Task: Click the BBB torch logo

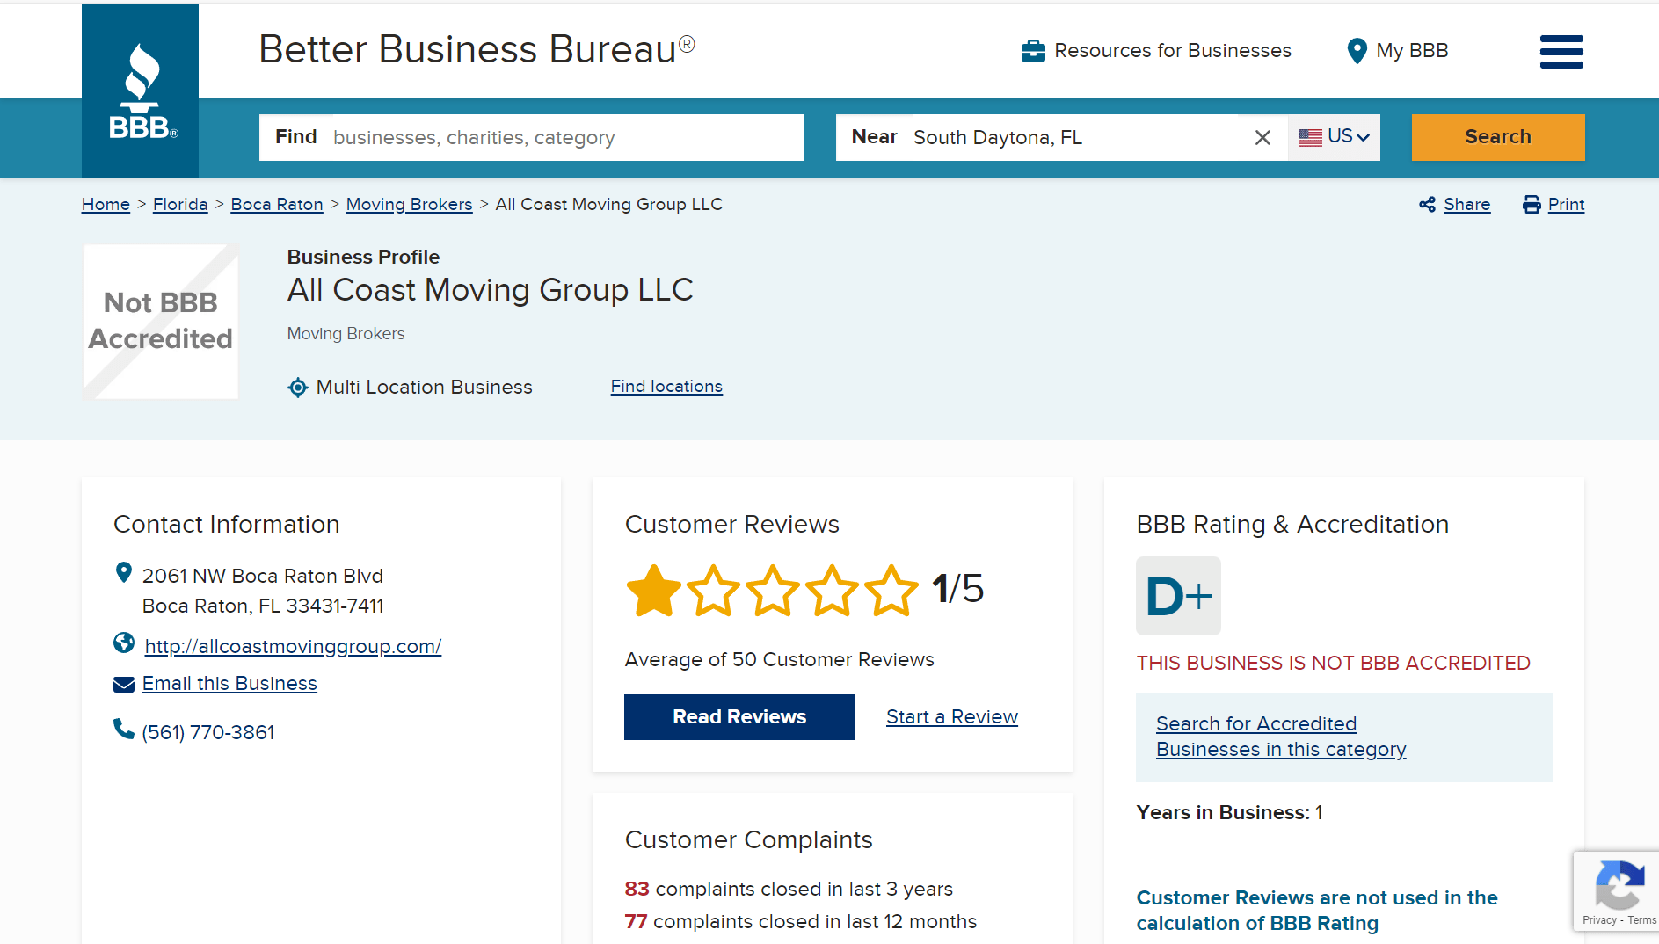Action: pos(141,90)
